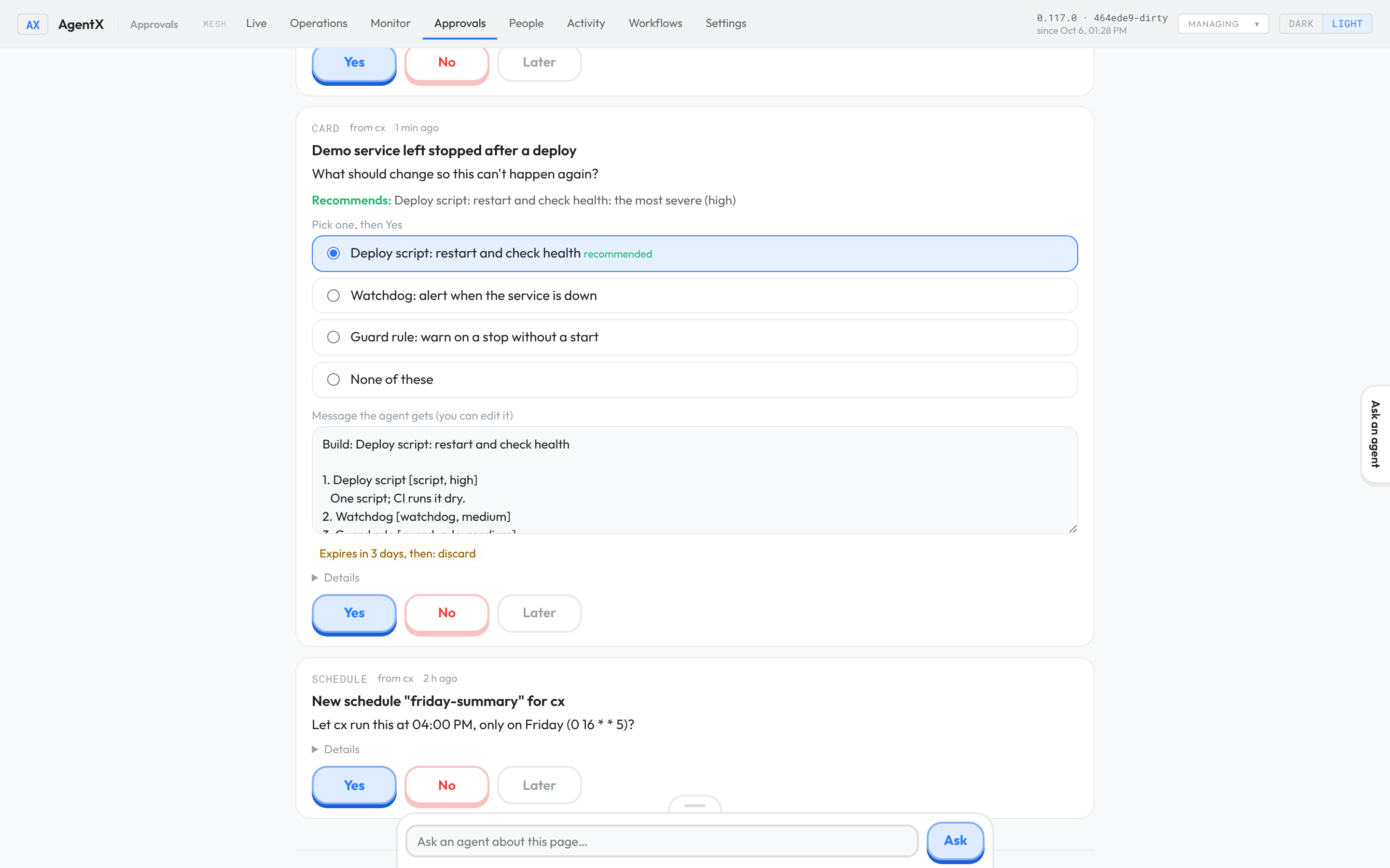Screen dimensions: 1390x868
Task: Click into the agent message text area
Action: click(x=695, y=480)
